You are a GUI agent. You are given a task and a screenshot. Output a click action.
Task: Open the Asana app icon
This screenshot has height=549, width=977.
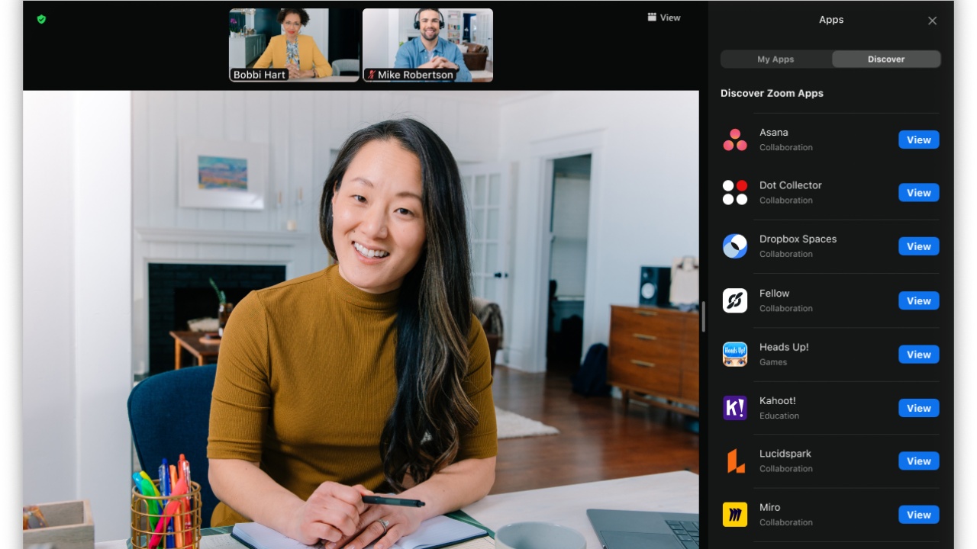pos(734,140)
